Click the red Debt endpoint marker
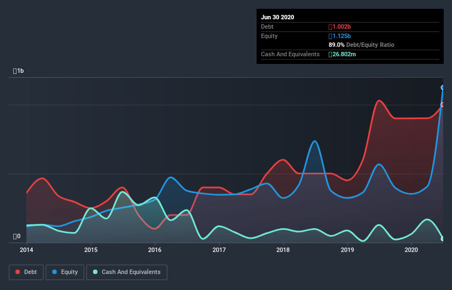 click(443, 104)
